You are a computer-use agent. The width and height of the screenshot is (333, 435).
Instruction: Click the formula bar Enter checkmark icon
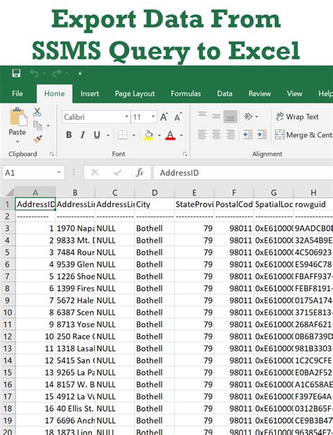pyautogui.click(x=117, y=173)
